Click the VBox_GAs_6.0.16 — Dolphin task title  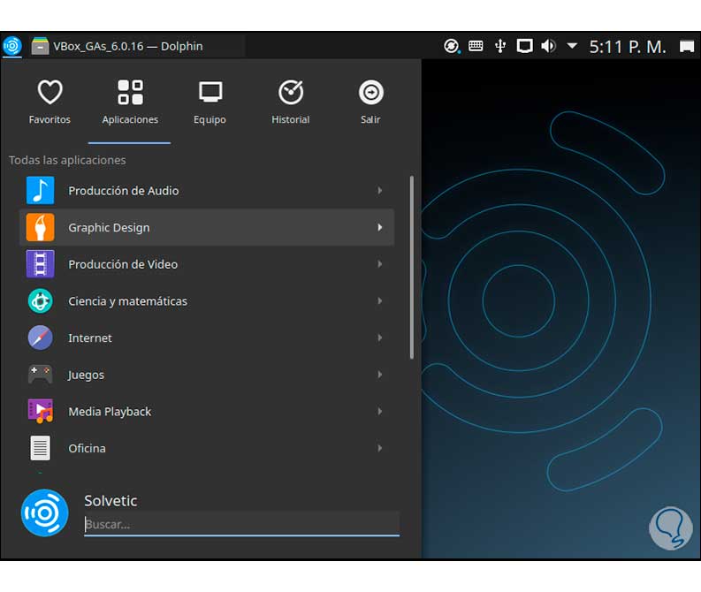coord(128,46)
